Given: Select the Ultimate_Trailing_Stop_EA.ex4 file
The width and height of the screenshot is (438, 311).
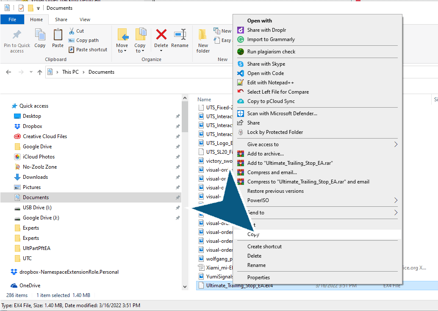Looking at the screenshot, I should click(239, 286).
